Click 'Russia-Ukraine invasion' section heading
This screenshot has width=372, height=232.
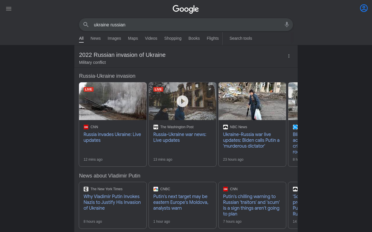pos(107,76)
